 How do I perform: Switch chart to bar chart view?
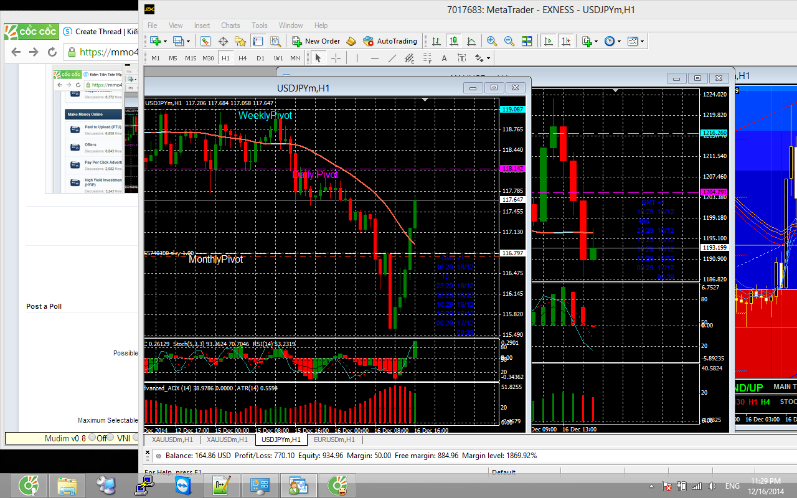pos(437,41)
